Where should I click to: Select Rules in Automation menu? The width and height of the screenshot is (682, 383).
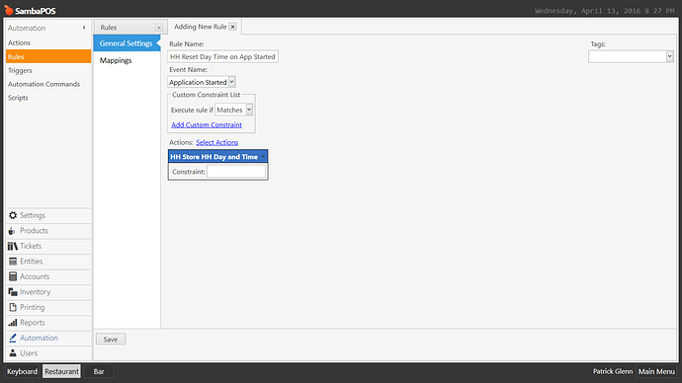pos(48,56)
